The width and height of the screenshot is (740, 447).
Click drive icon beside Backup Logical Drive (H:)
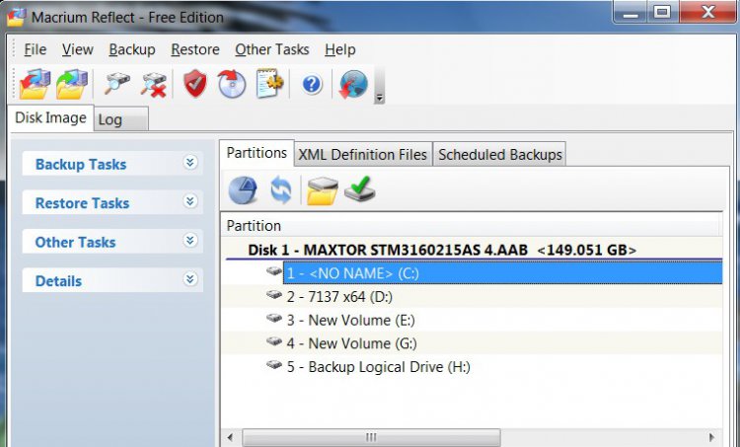(273, 365)
